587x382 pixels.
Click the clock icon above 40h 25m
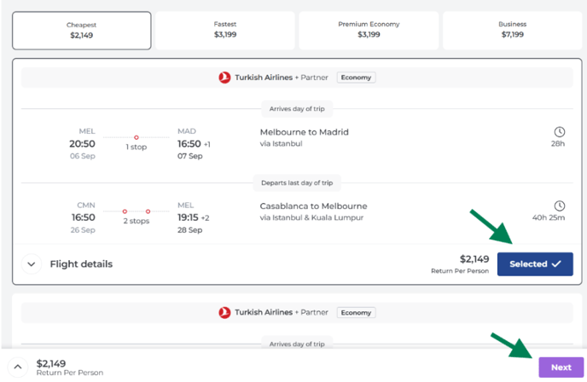(560, 205)
